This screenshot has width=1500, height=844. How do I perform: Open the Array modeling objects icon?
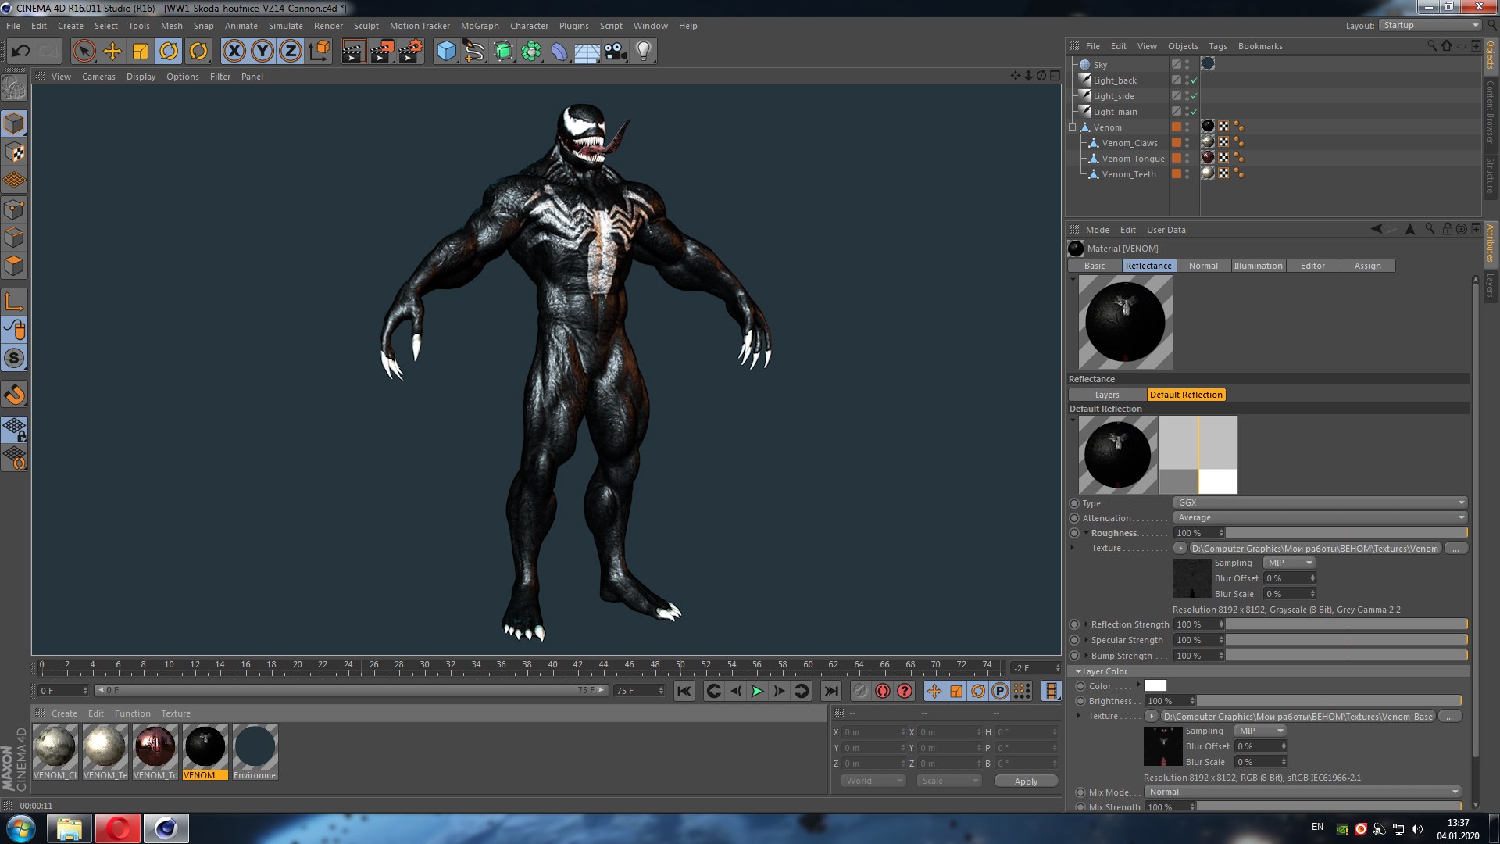[x=531, y=52]
